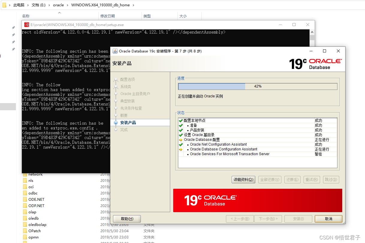The image size is (365, 243).
Task: Select the oci folder icon
Action: tap(25, 187)
